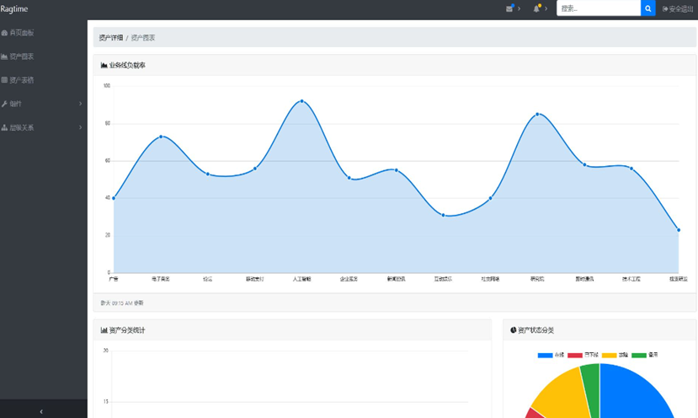Expand the wrench menu chevron in sidebar
The height and width of the screenshot is (418, 698).
(80, 104)
